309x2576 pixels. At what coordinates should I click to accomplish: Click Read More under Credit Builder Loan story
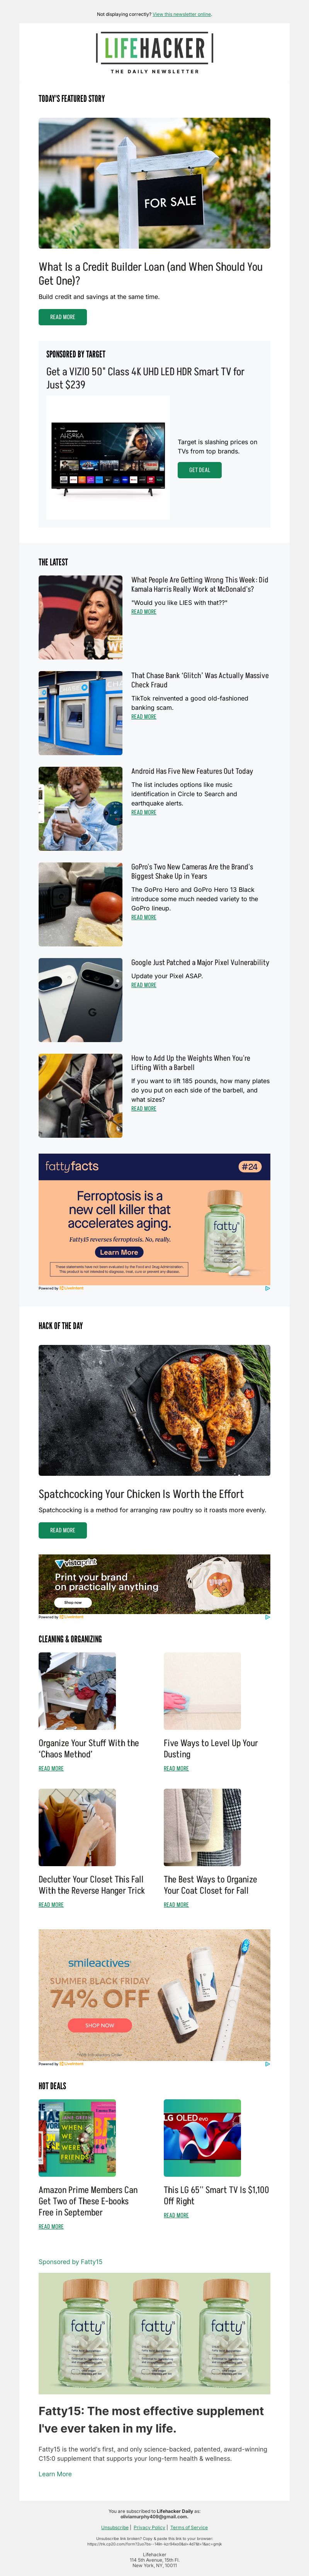(x=63, y=317)
